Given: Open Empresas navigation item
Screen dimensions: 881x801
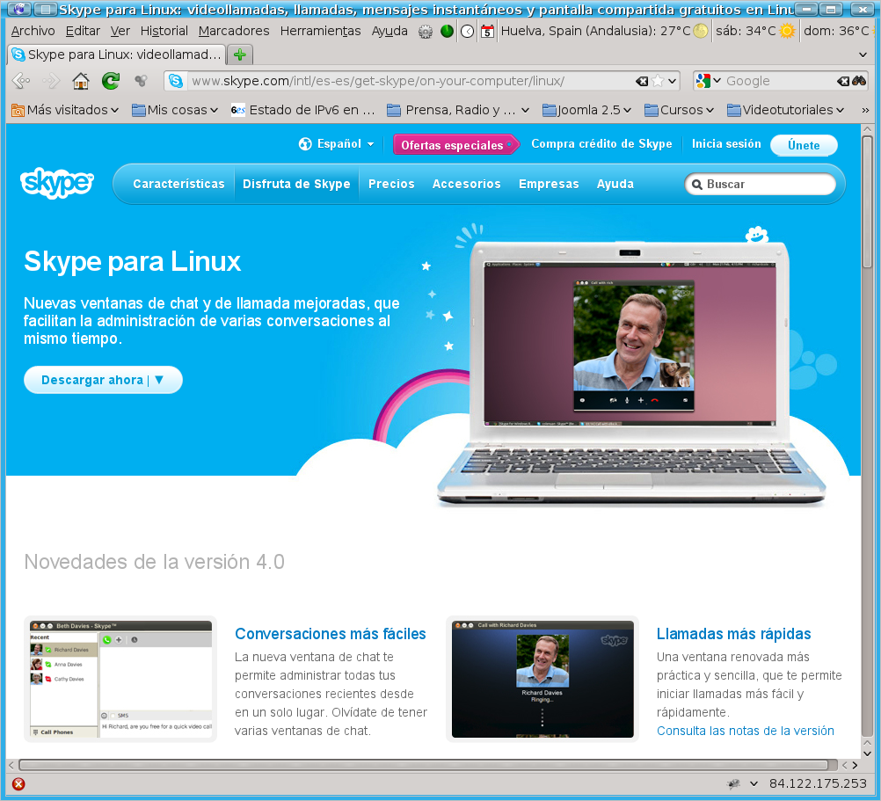Looking at the screenshot, I should pos(549,185).
